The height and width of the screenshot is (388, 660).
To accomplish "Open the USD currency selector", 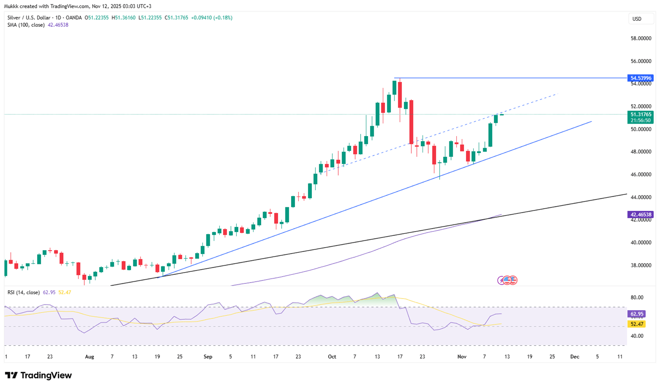I will [637, 19].
